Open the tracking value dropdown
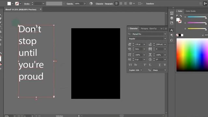This screenshot has width=208, height=117. click(165, 49)
